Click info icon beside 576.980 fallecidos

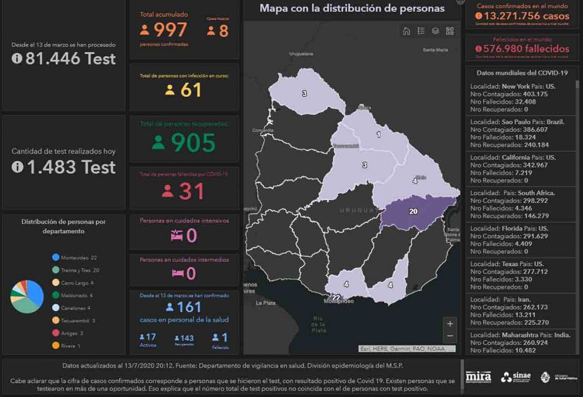pos(478,49)
